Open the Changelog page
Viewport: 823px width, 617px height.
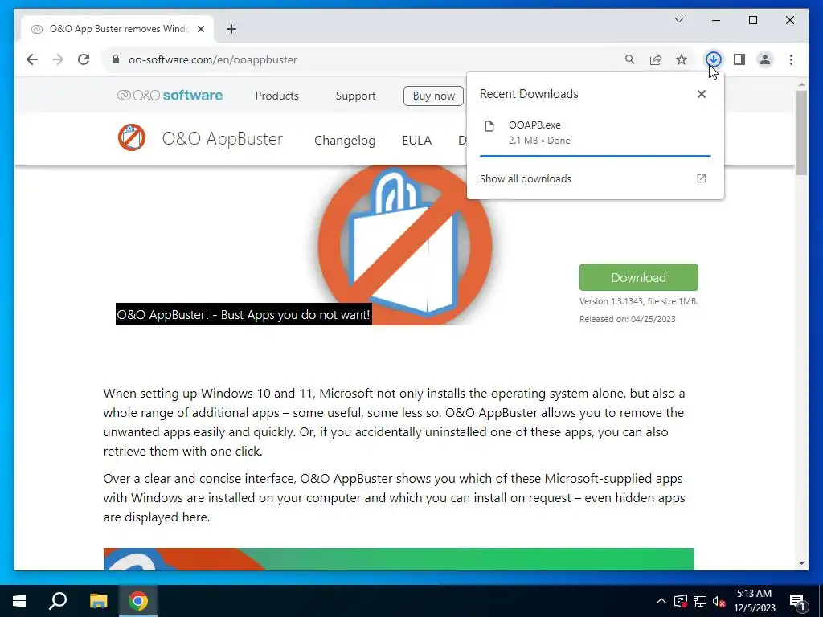(345, 141)
